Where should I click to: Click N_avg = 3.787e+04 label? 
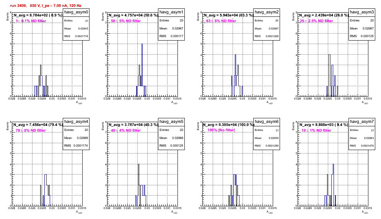tap(133, 124)
